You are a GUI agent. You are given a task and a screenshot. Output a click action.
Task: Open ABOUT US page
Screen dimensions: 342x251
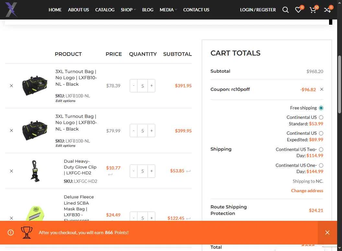pos(78,10)
